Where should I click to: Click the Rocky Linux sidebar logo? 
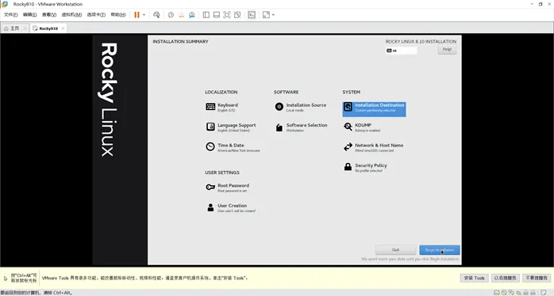tap(107, 100)
